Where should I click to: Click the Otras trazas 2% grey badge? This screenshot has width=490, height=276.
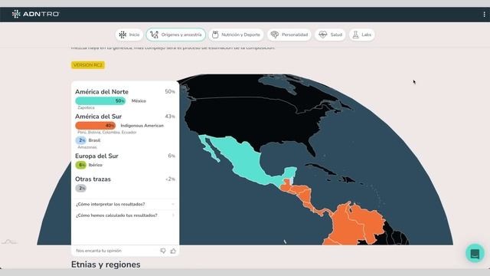click(x=81, y=188)
